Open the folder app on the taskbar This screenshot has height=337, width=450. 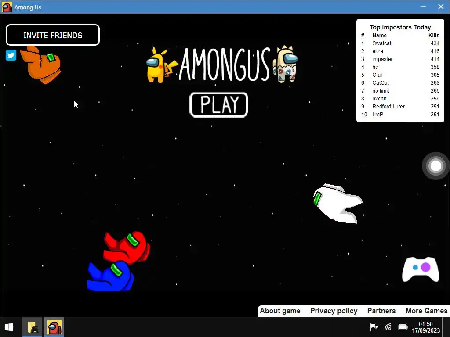[33, 327]
